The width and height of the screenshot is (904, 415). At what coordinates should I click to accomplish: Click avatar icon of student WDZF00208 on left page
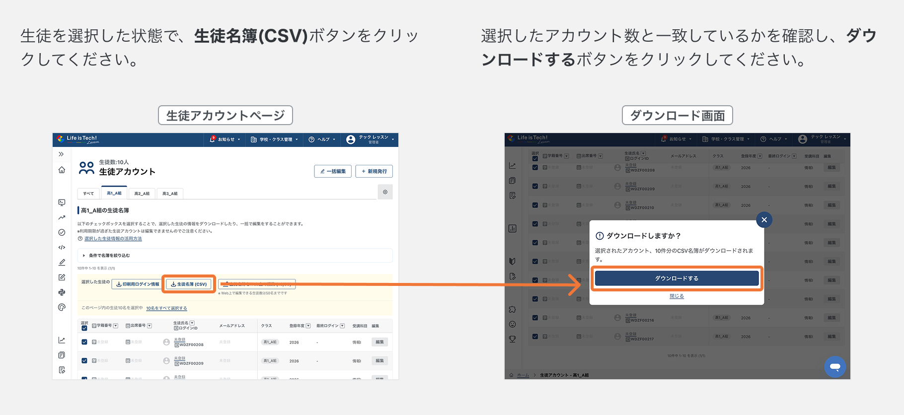(x=166, y=342)
